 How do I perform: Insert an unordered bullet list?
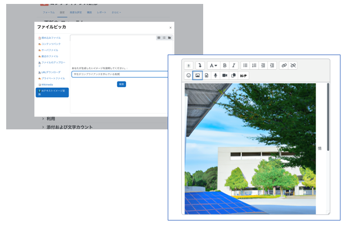pyautogui.click(x=245, y=65)
